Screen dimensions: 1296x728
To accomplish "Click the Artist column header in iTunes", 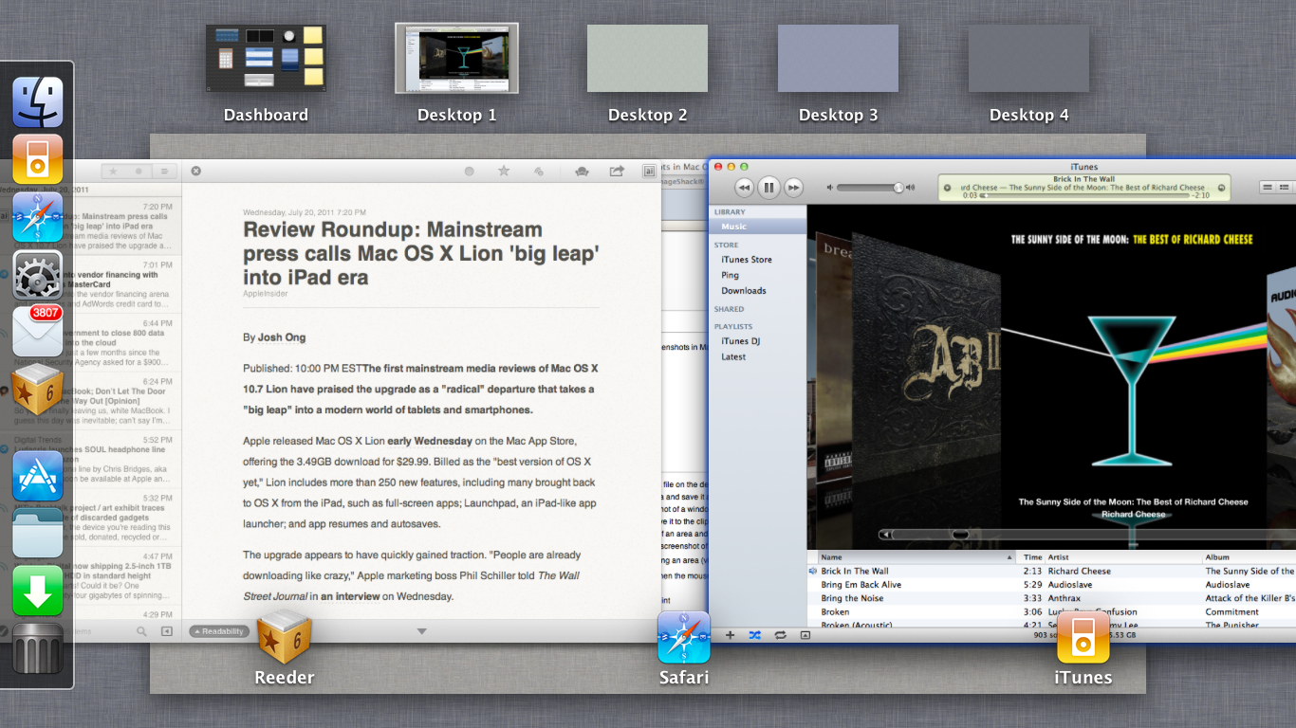I will 1123,557.
